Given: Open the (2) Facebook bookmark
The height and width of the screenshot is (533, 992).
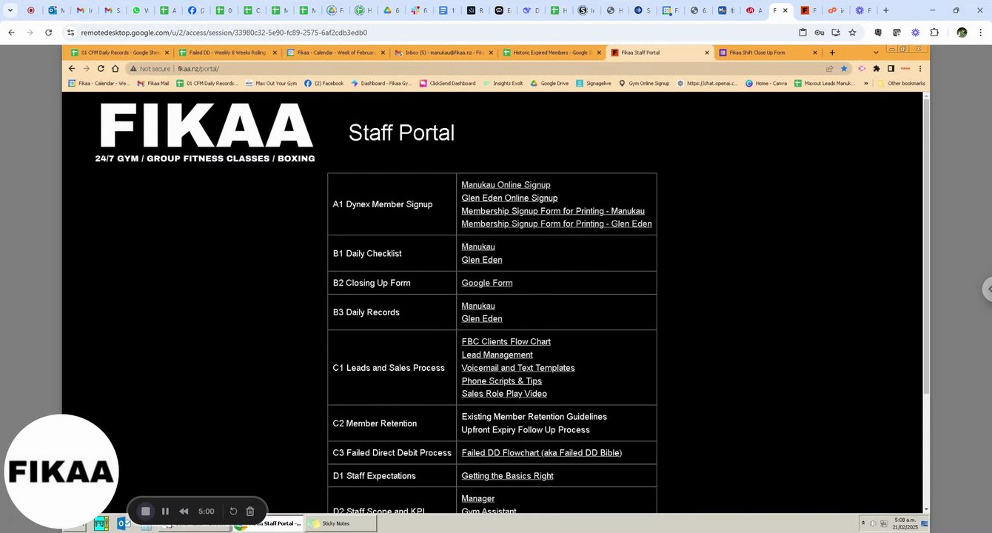Looking at the screenshot, I should tap(324, 84).
